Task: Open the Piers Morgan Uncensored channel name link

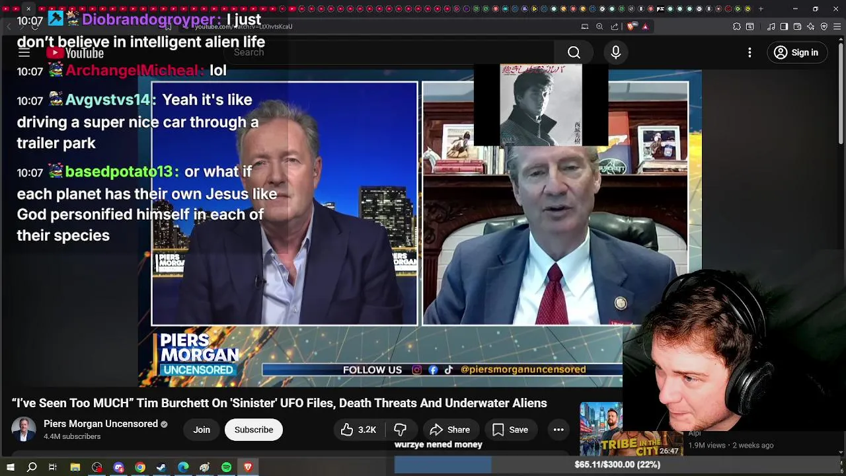Action: pos(100,424)
